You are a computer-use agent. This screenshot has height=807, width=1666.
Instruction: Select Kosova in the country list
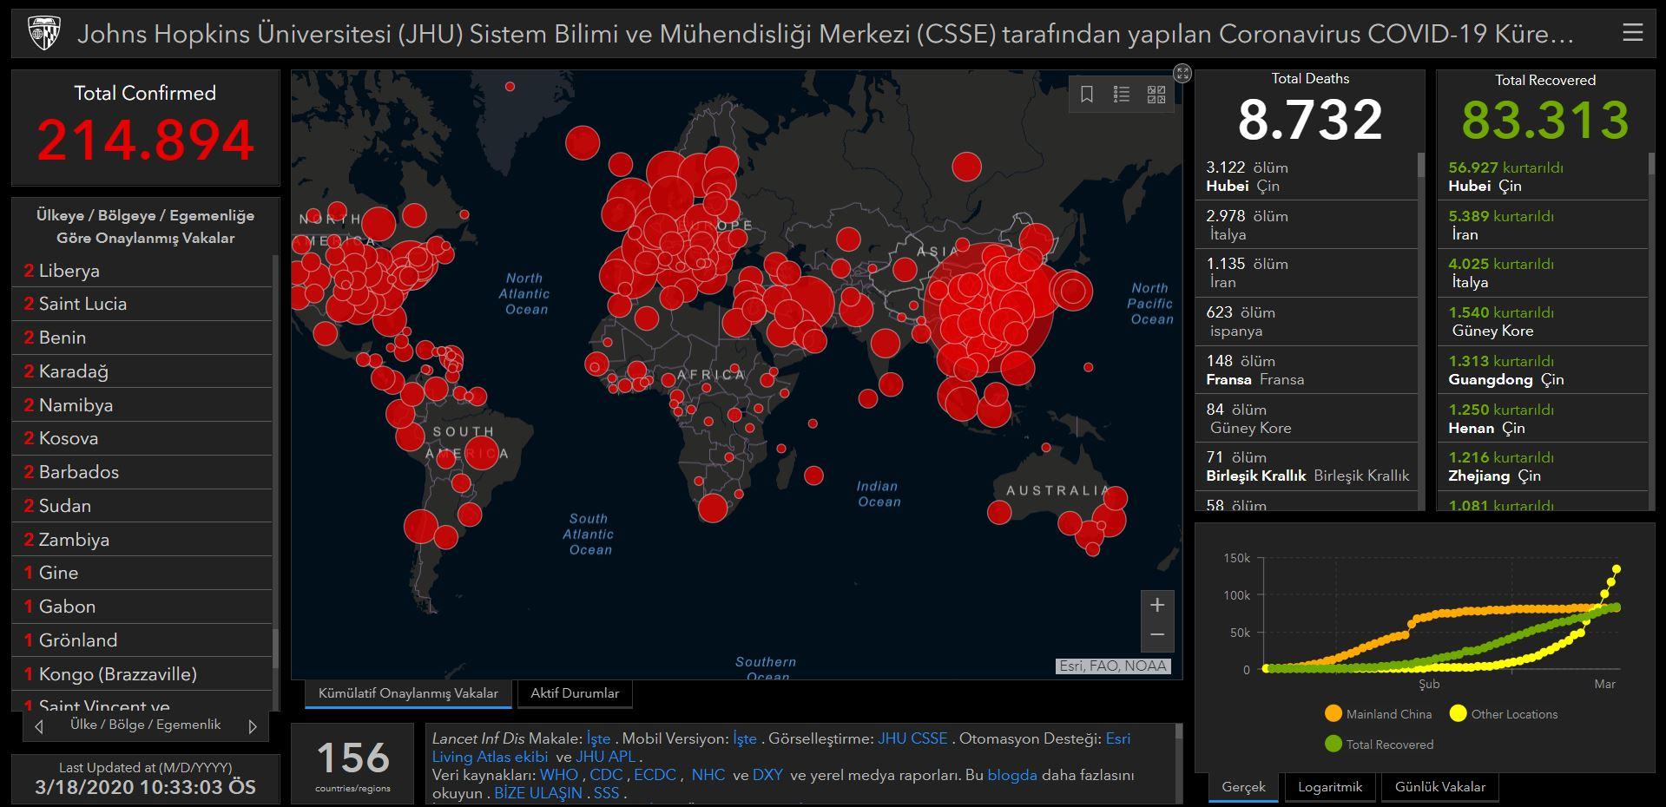(x=142, y=438)
